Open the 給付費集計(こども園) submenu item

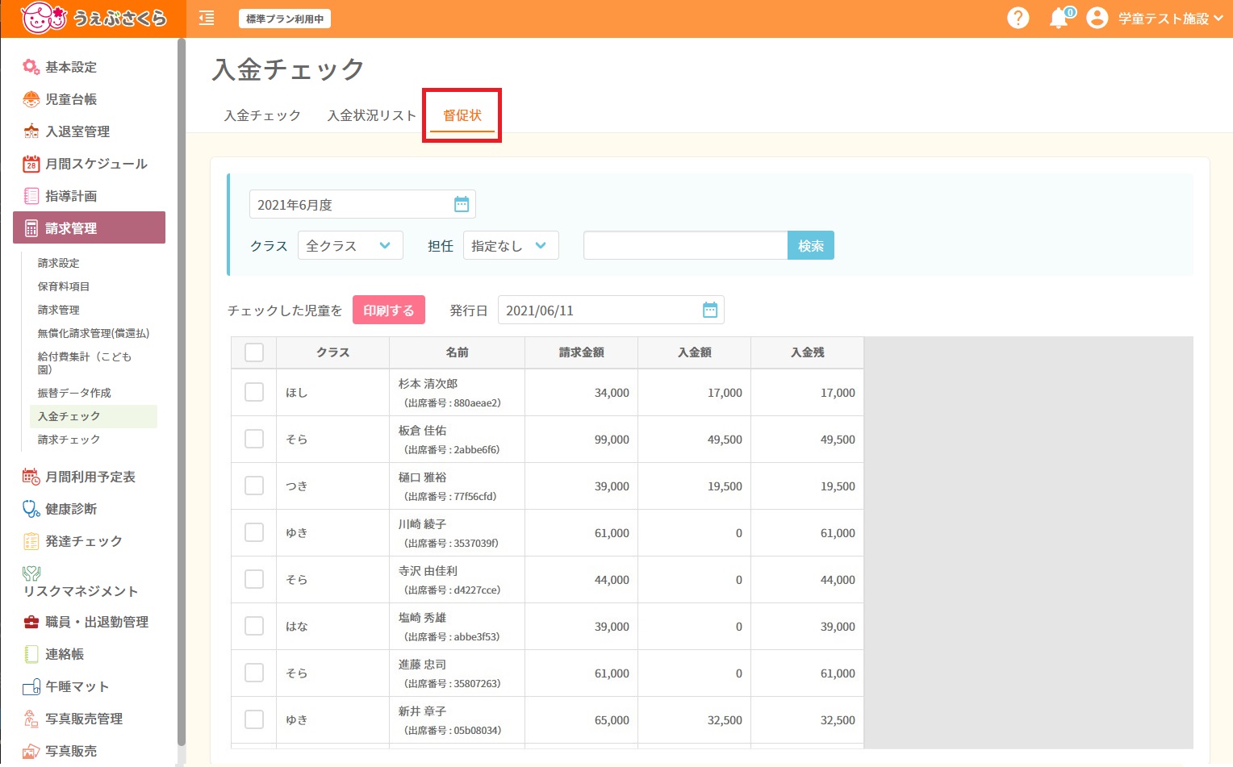(85, 363)
